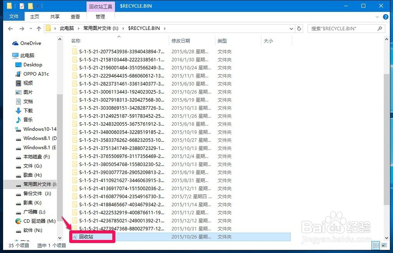This screenshot has width=393, height=253.
Task: Pin the ribbon with the expand chevron
Action: [x=376, y=17]
